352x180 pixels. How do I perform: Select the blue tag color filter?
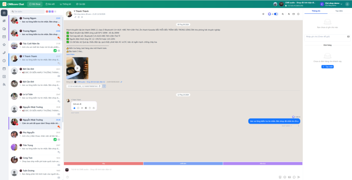[x=50, y=11]
